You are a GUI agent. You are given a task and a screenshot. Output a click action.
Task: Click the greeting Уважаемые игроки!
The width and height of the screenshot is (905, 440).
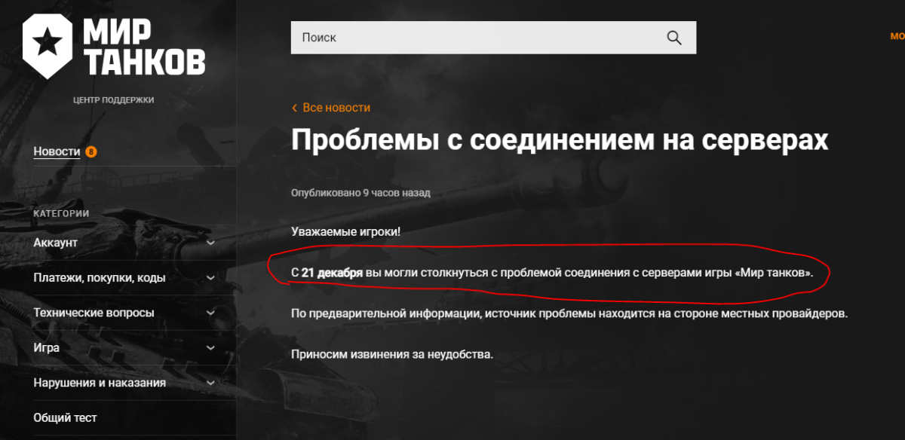pyautogui.click(x=345, y=231)
